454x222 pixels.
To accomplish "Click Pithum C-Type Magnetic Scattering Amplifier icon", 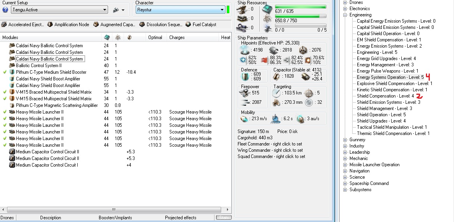I will point(12,105).
